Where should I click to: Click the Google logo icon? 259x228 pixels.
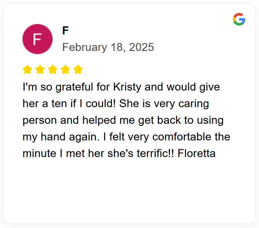pyautogui.click(x=239, y=19)
